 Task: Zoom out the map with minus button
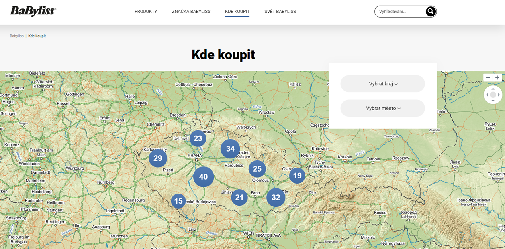point(488,77)
